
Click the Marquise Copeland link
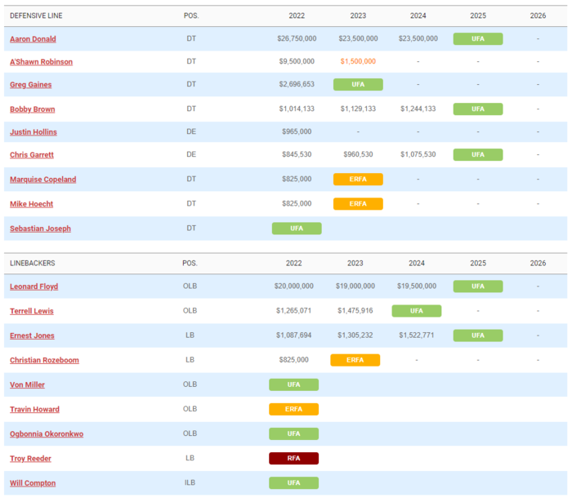tap(43, 180)
